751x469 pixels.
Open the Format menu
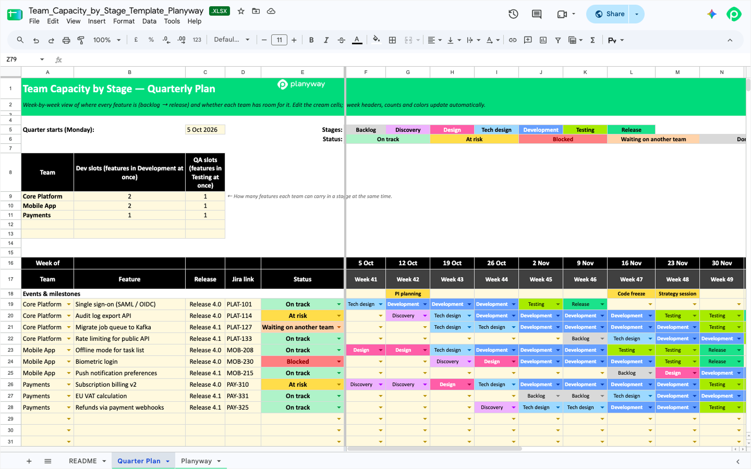(124, 21)
